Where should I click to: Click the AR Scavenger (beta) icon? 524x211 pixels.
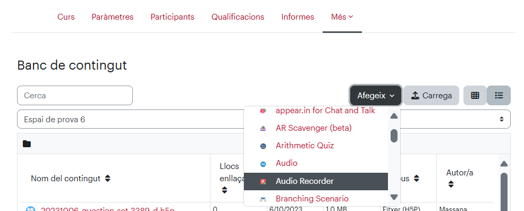(263, 128)
